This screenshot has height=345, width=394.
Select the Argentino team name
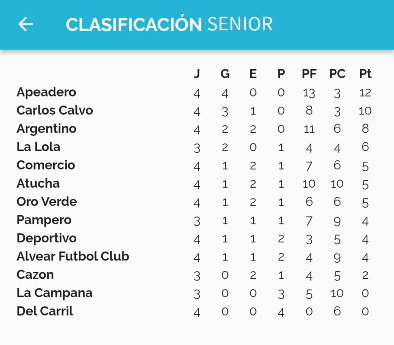(46, 129)
